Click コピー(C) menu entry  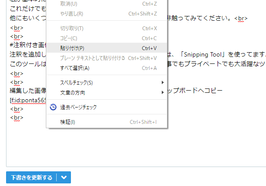(x=107, y=38)
